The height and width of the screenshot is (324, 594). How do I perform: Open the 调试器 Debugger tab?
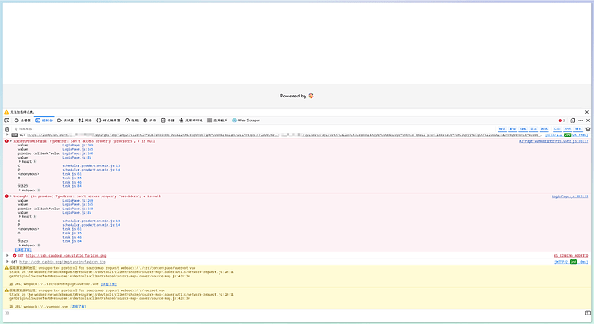tap(65, 121)
